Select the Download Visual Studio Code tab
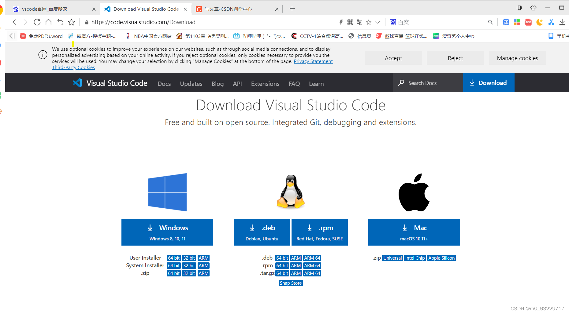This screenshot has width=569, height=314. click(x=146, y=9)
